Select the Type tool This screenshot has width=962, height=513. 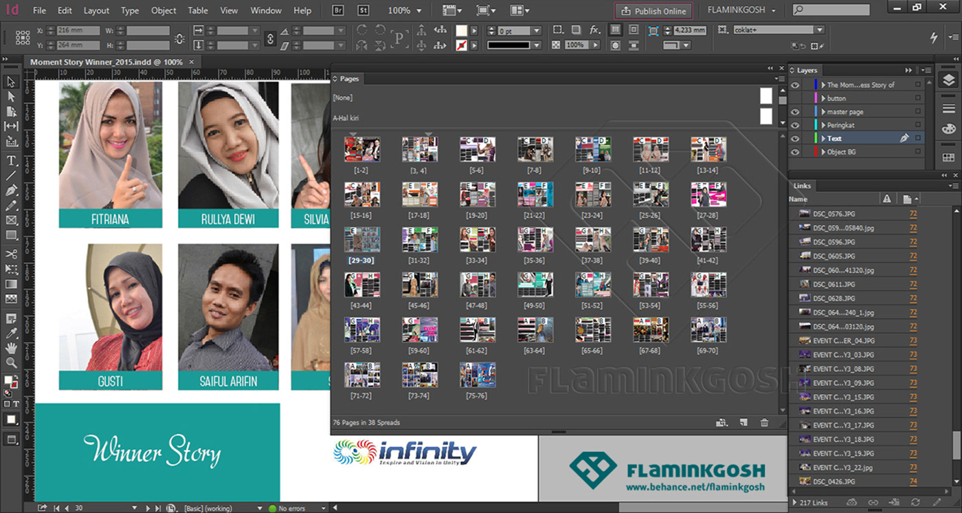(11, 160)
